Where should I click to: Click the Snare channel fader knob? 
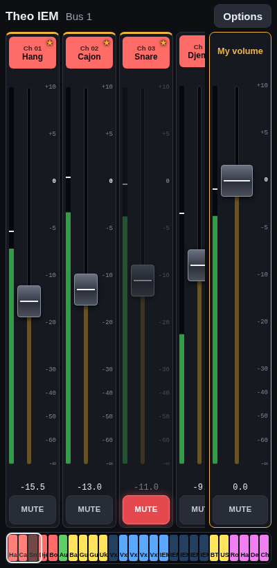pos(143,281)
